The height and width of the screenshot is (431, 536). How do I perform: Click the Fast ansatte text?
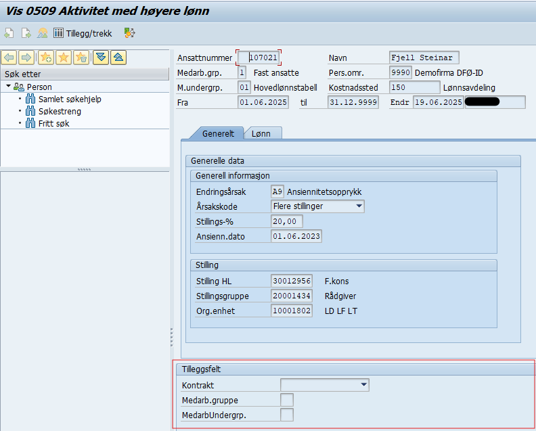click(x=276, y=73)
